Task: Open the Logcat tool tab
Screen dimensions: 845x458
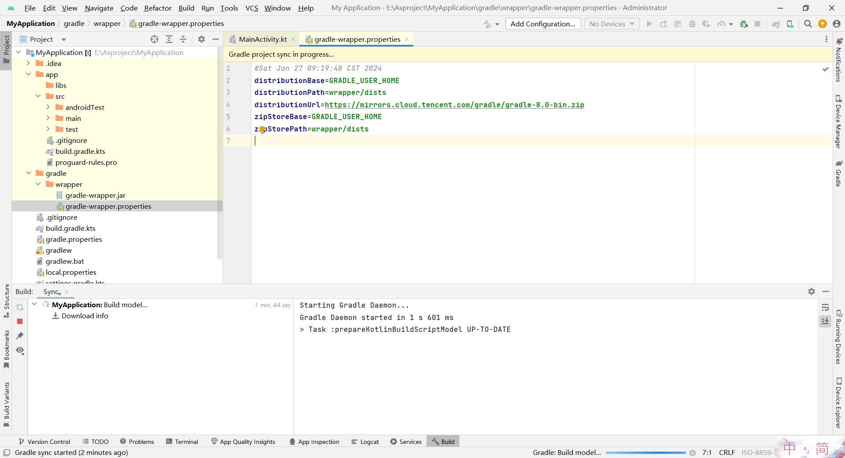Action: (x=365, y=442)
